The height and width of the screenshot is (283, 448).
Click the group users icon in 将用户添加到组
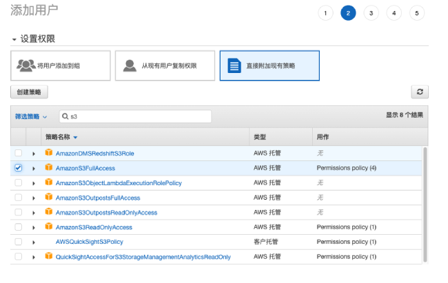point(26,65)
